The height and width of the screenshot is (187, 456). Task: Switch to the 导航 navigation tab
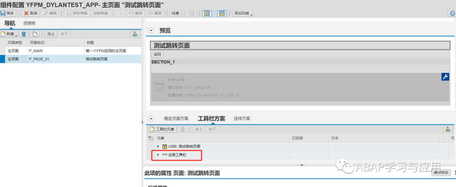10,24
